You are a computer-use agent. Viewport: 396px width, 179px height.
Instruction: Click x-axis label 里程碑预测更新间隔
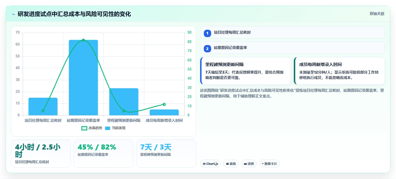pos(124,120)
